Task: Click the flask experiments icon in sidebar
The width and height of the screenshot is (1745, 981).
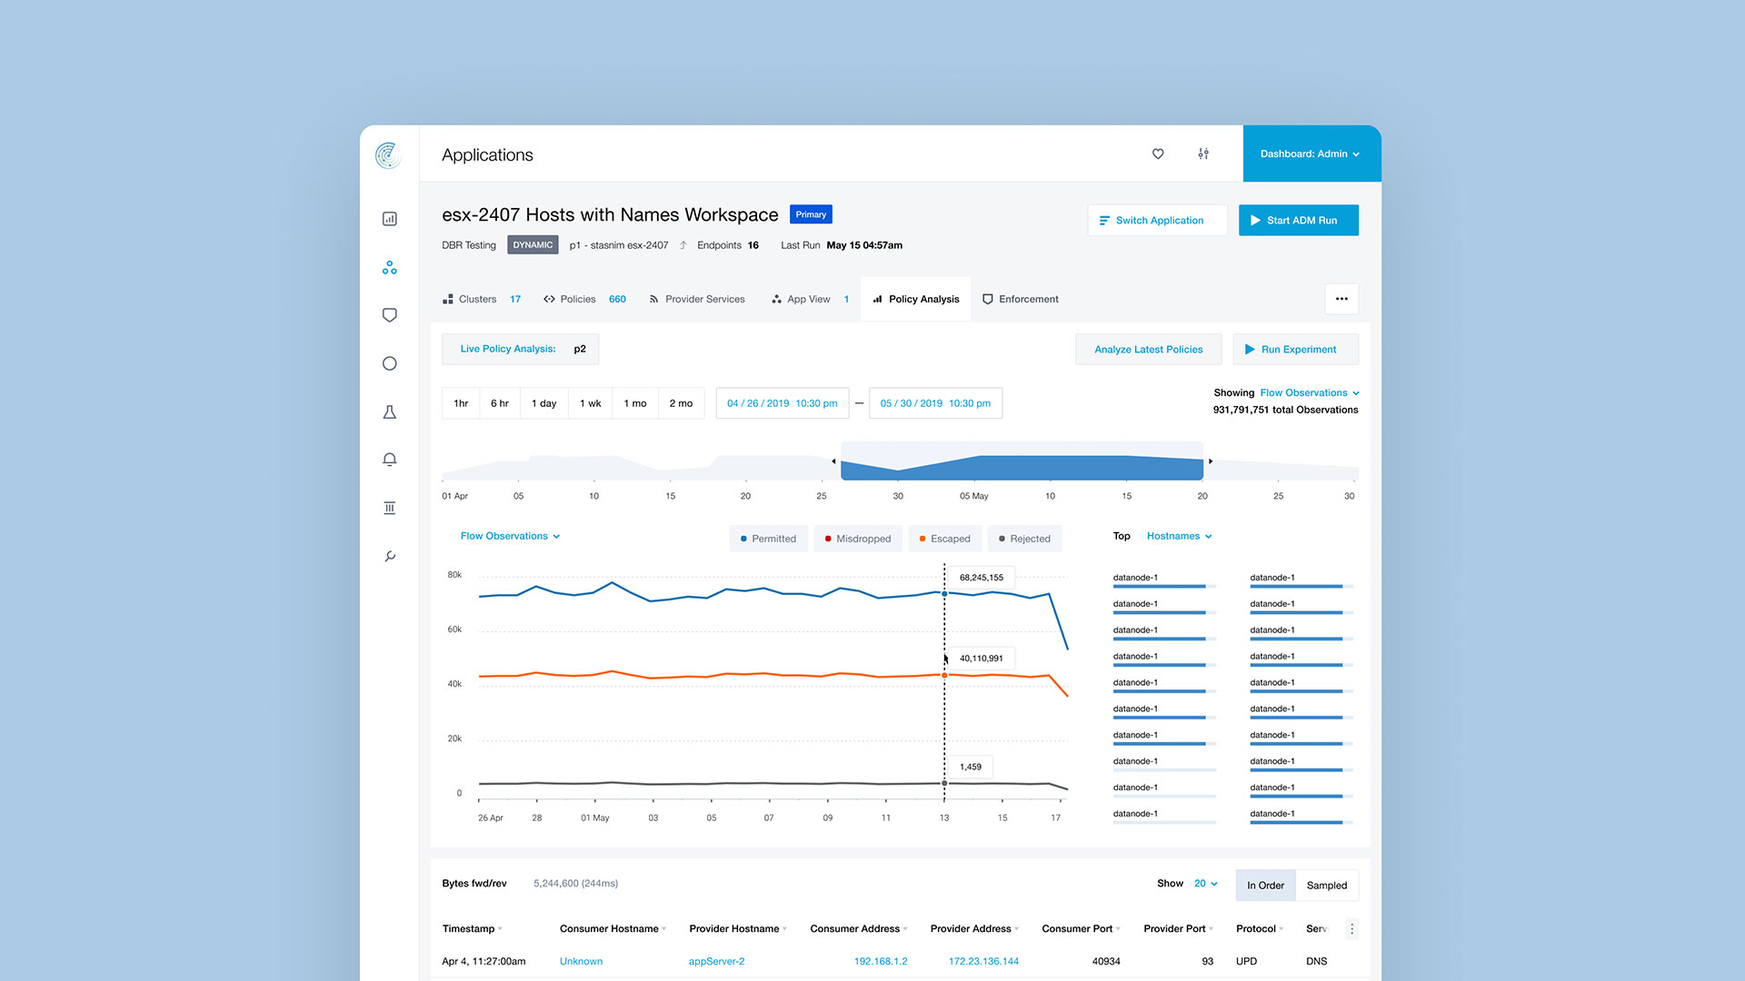Action: click(389, 411)
